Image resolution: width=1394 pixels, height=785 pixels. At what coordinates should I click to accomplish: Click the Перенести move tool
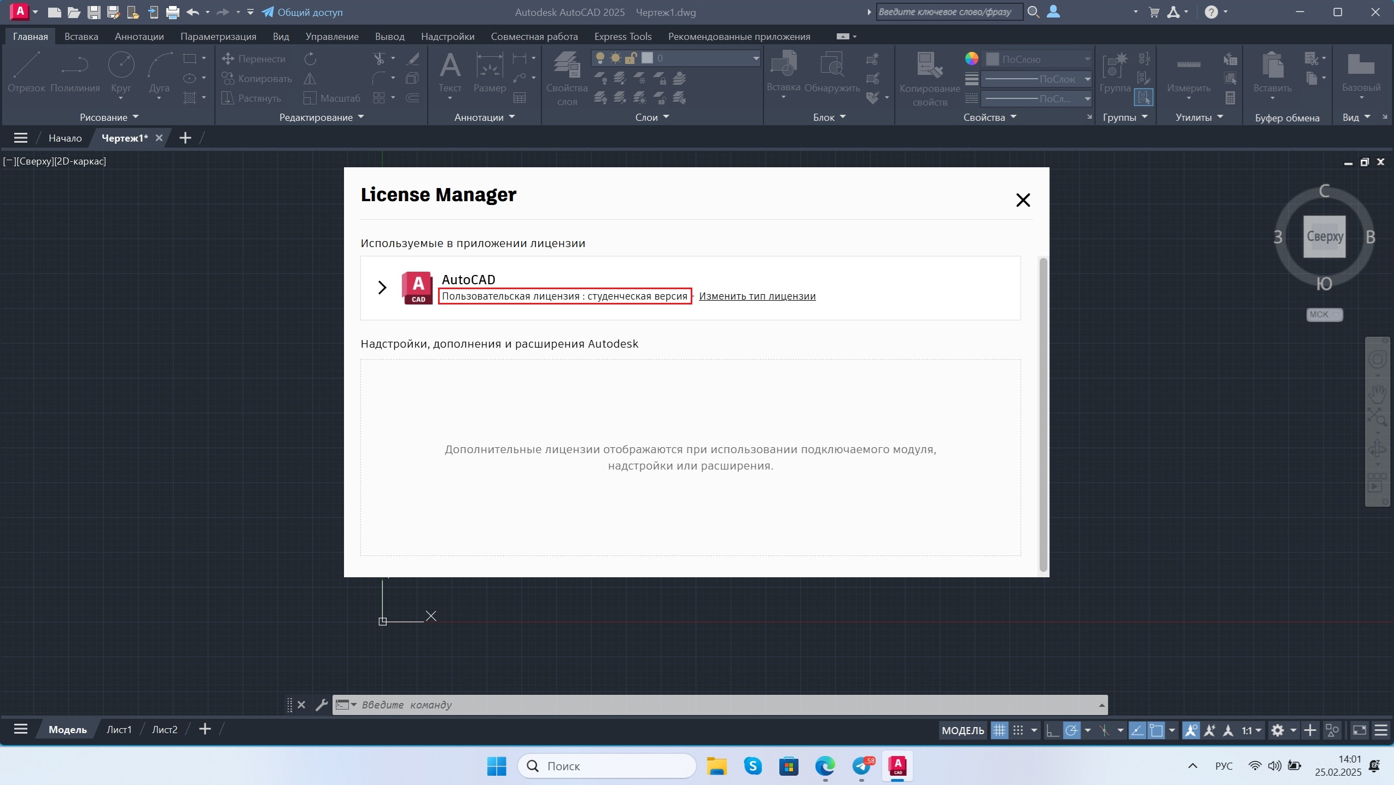254,58
